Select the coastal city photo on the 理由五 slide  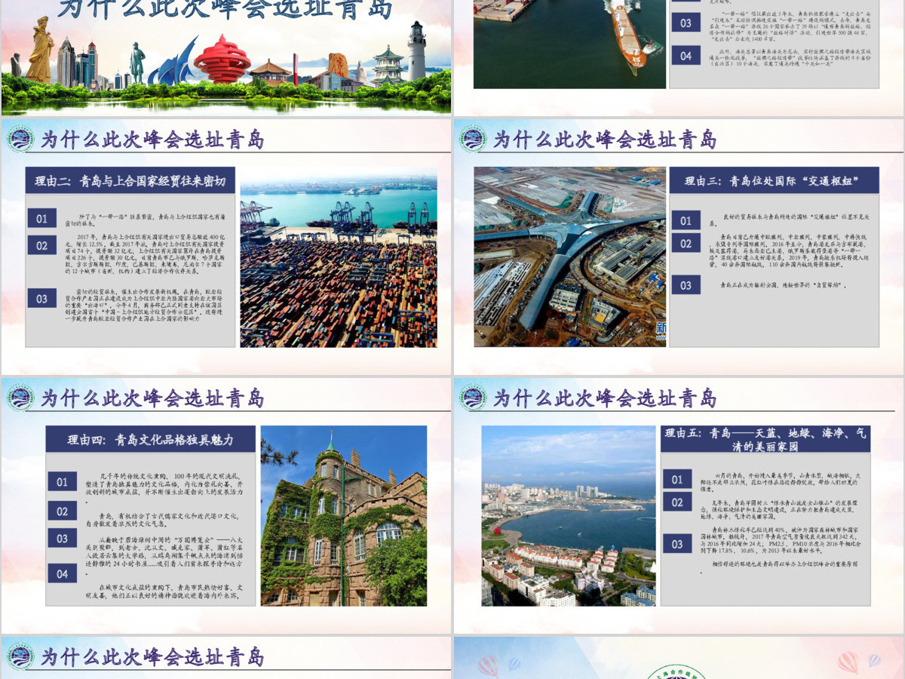(x=569, y=515)
